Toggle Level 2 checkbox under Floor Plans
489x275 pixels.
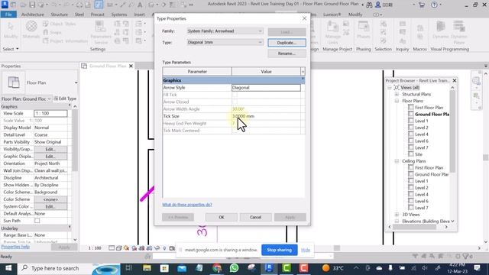411,128
